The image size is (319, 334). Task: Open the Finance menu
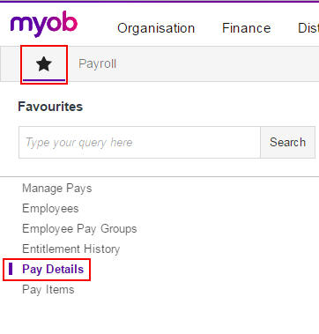(247, 28)
